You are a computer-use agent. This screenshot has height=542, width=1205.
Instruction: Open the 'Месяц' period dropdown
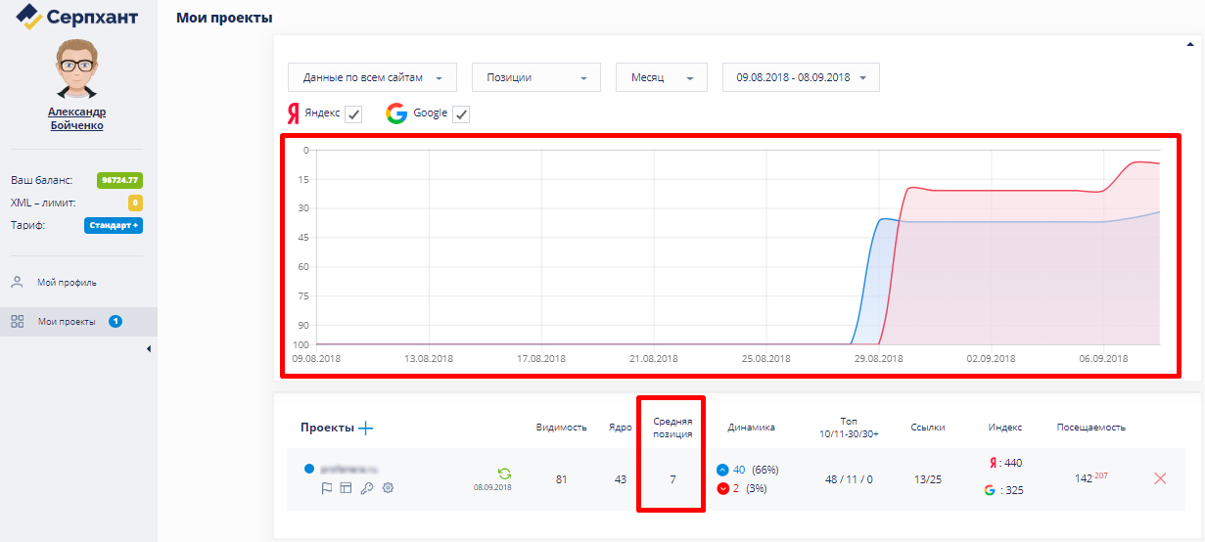tap(661, 77)
